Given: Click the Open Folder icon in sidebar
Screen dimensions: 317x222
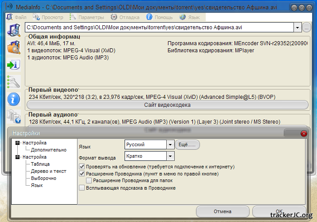Looking at the screenshot, I should tap(14, 47).
